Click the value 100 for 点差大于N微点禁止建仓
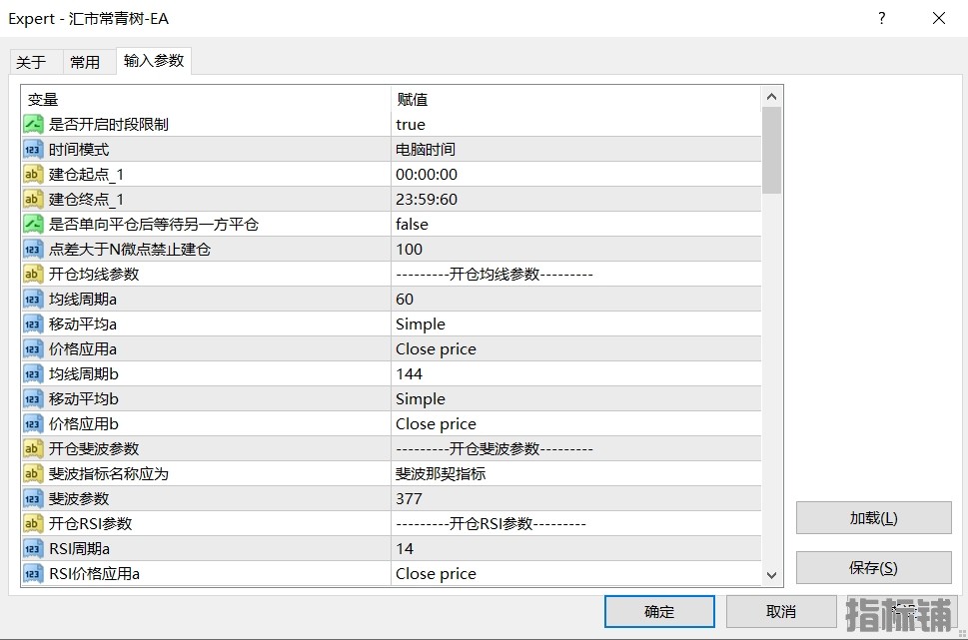This screenshot has height=640, width=968. (x=576, y=250)
